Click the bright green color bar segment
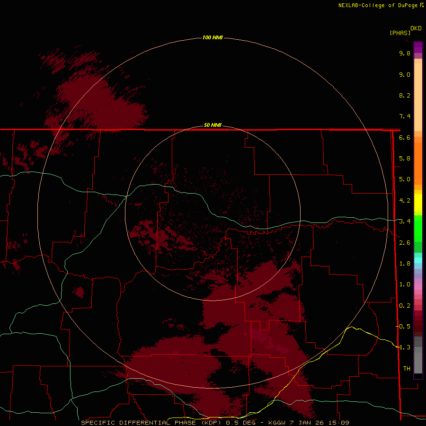This screenshot has height=426, width=426. click(x=418, y=228)
